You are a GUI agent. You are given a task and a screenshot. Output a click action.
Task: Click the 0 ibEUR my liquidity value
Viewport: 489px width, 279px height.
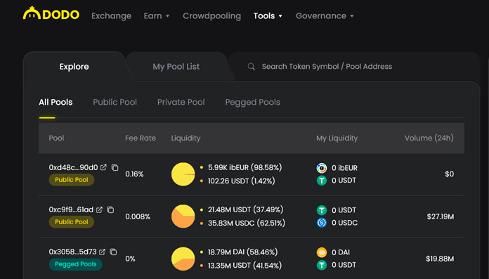(x=344, y=168)
